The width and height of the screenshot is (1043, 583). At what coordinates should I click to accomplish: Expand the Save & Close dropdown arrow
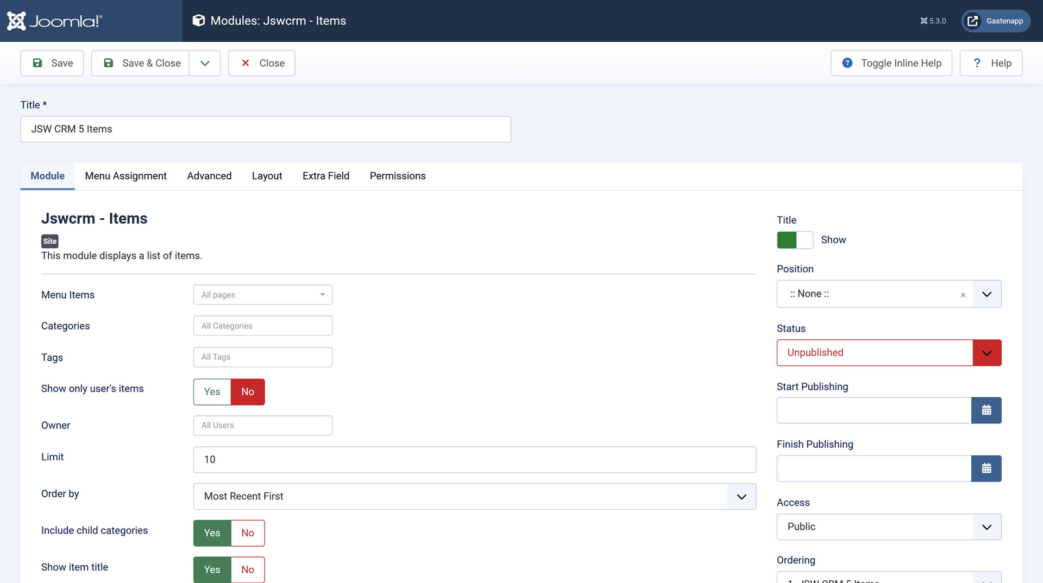point(205,63)
